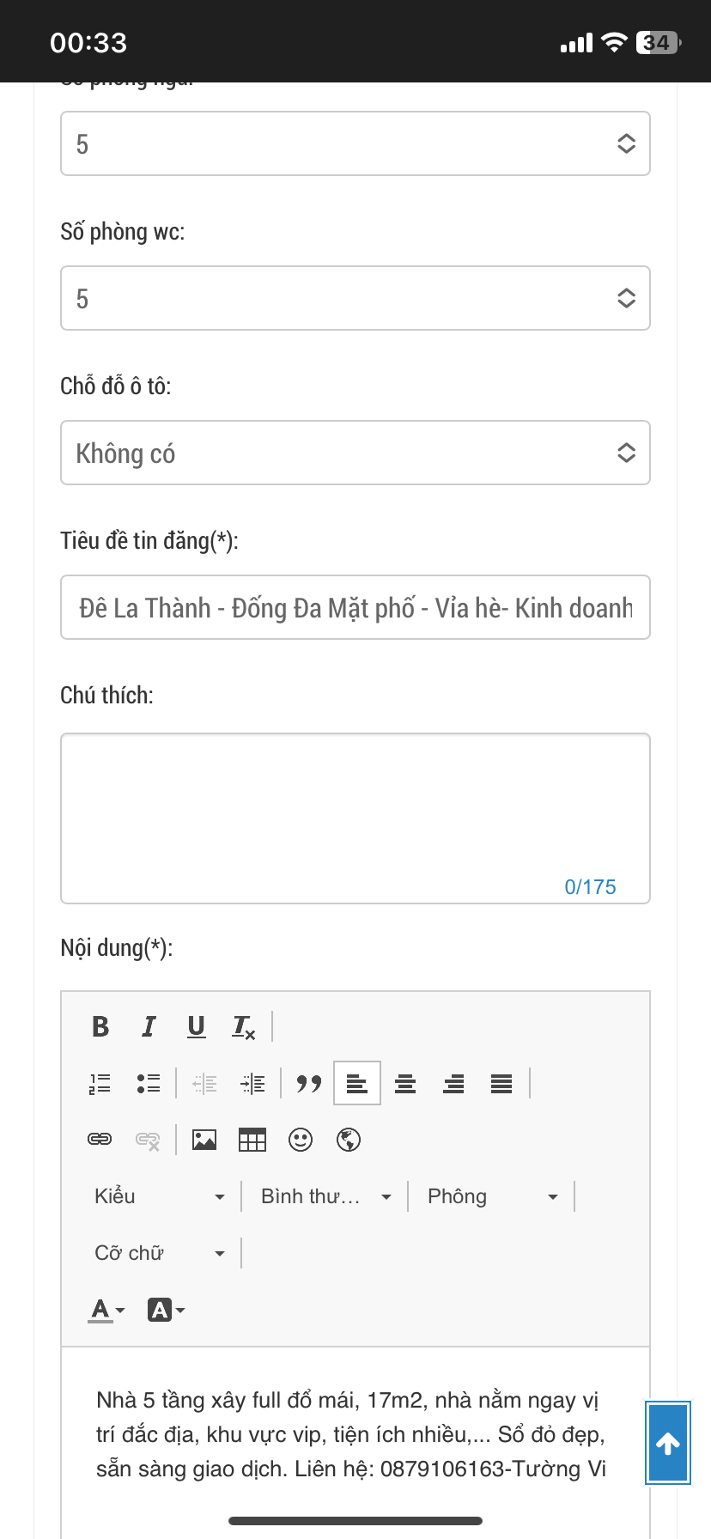Click the Nội dung(*) label

coord(116,948)
